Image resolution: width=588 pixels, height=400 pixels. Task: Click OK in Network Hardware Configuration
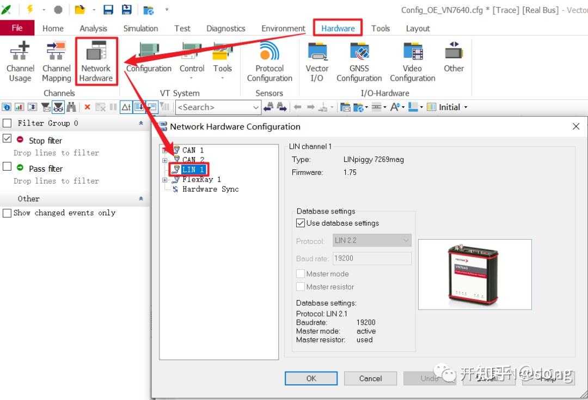tap(311, 379)
